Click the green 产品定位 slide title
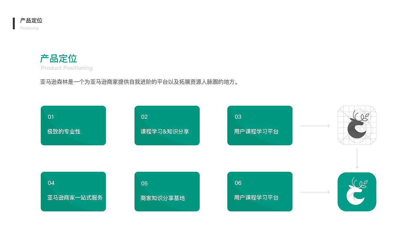Viewport: 415px width, 235px height. (x=59, y=59)
